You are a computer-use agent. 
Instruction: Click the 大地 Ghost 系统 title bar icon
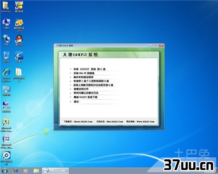coord(56,46)
